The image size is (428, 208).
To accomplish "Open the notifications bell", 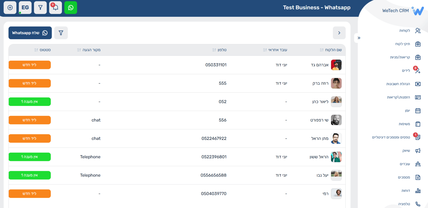I will click(55, 7).
